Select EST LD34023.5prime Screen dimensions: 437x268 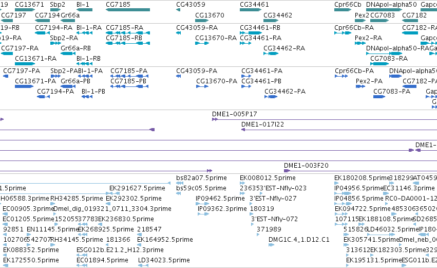pos(143,265)
